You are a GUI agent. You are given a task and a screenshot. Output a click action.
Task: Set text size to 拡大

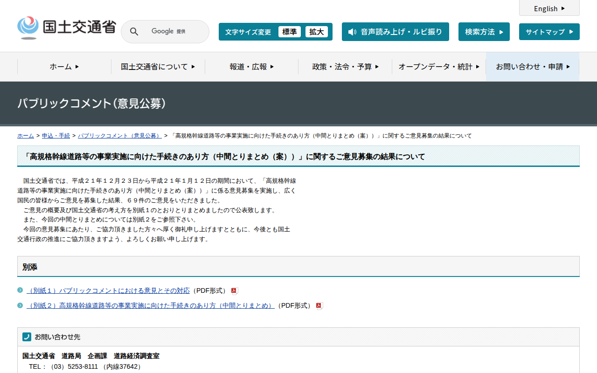[316, 32]
